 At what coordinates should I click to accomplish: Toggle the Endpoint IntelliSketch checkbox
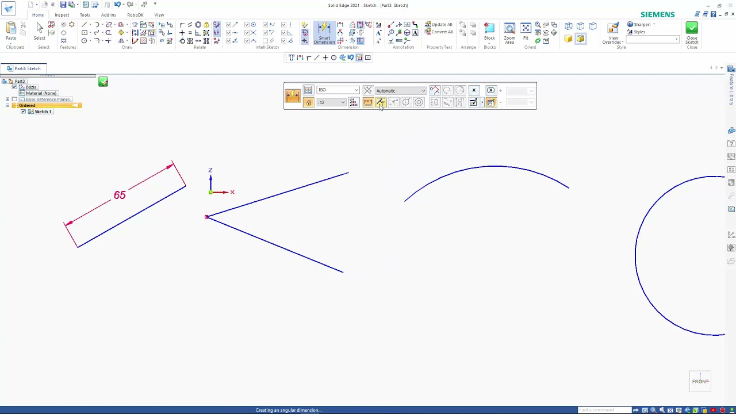click(229, 25)
